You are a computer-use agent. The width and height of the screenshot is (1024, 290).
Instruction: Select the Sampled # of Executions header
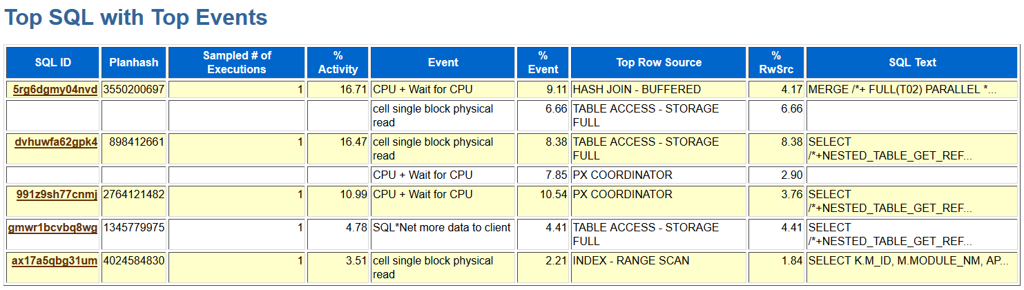point(237,62)
